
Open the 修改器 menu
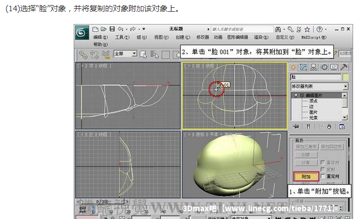pos(203,37)
